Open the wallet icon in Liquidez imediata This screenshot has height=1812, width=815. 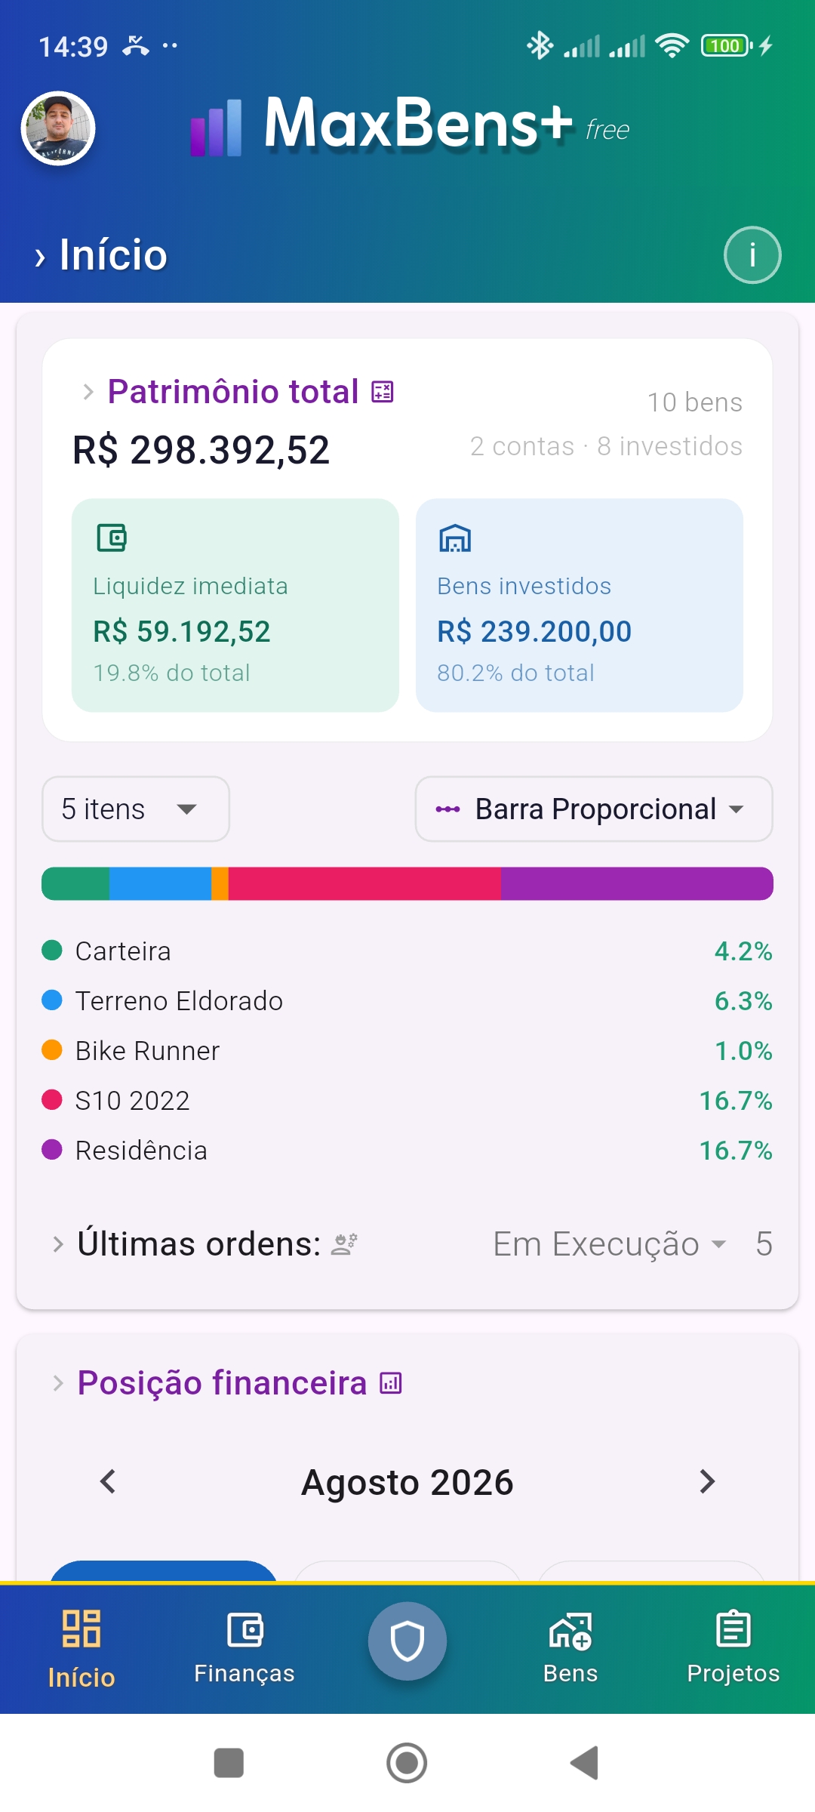[112, 538]
